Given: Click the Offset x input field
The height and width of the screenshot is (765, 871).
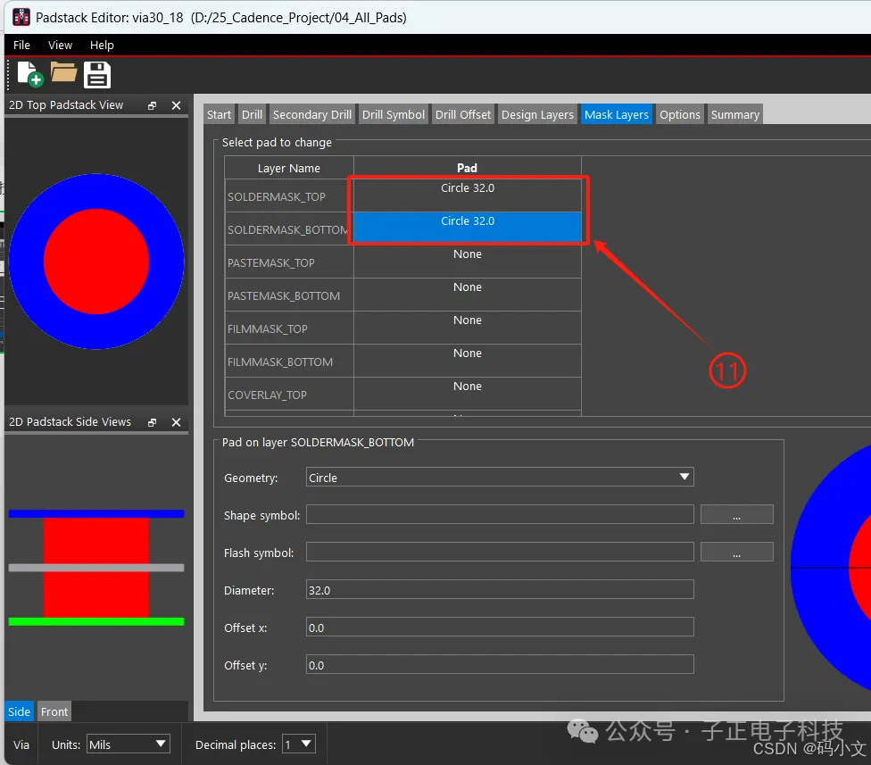Looking at the screenshot, I should [x=500, y=628].
